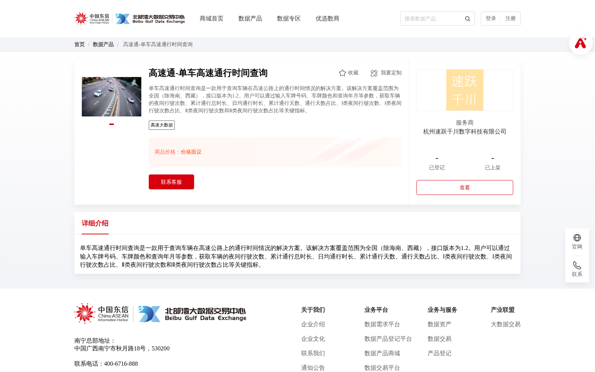Click the 速跃千川 provider logo
595x372 pixels.
(x=465, y=90)
